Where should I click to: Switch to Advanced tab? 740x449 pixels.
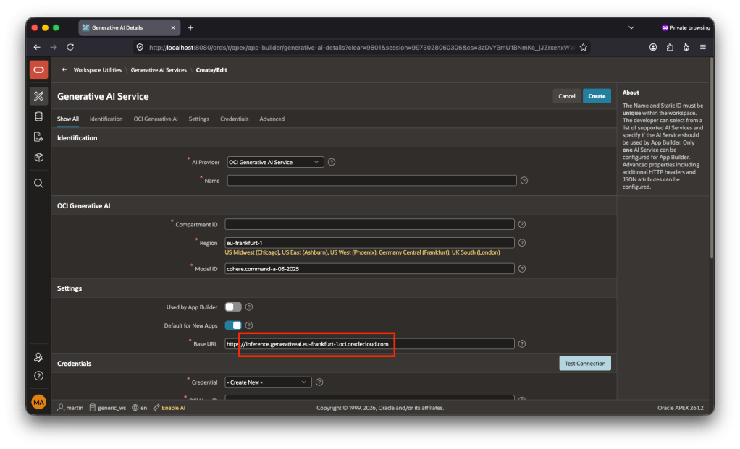(x=272, y=119)
